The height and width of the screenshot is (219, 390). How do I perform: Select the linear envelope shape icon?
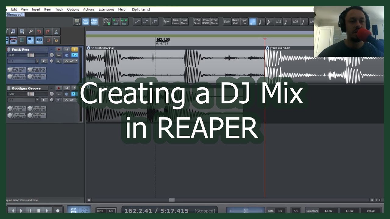point(137,22)
